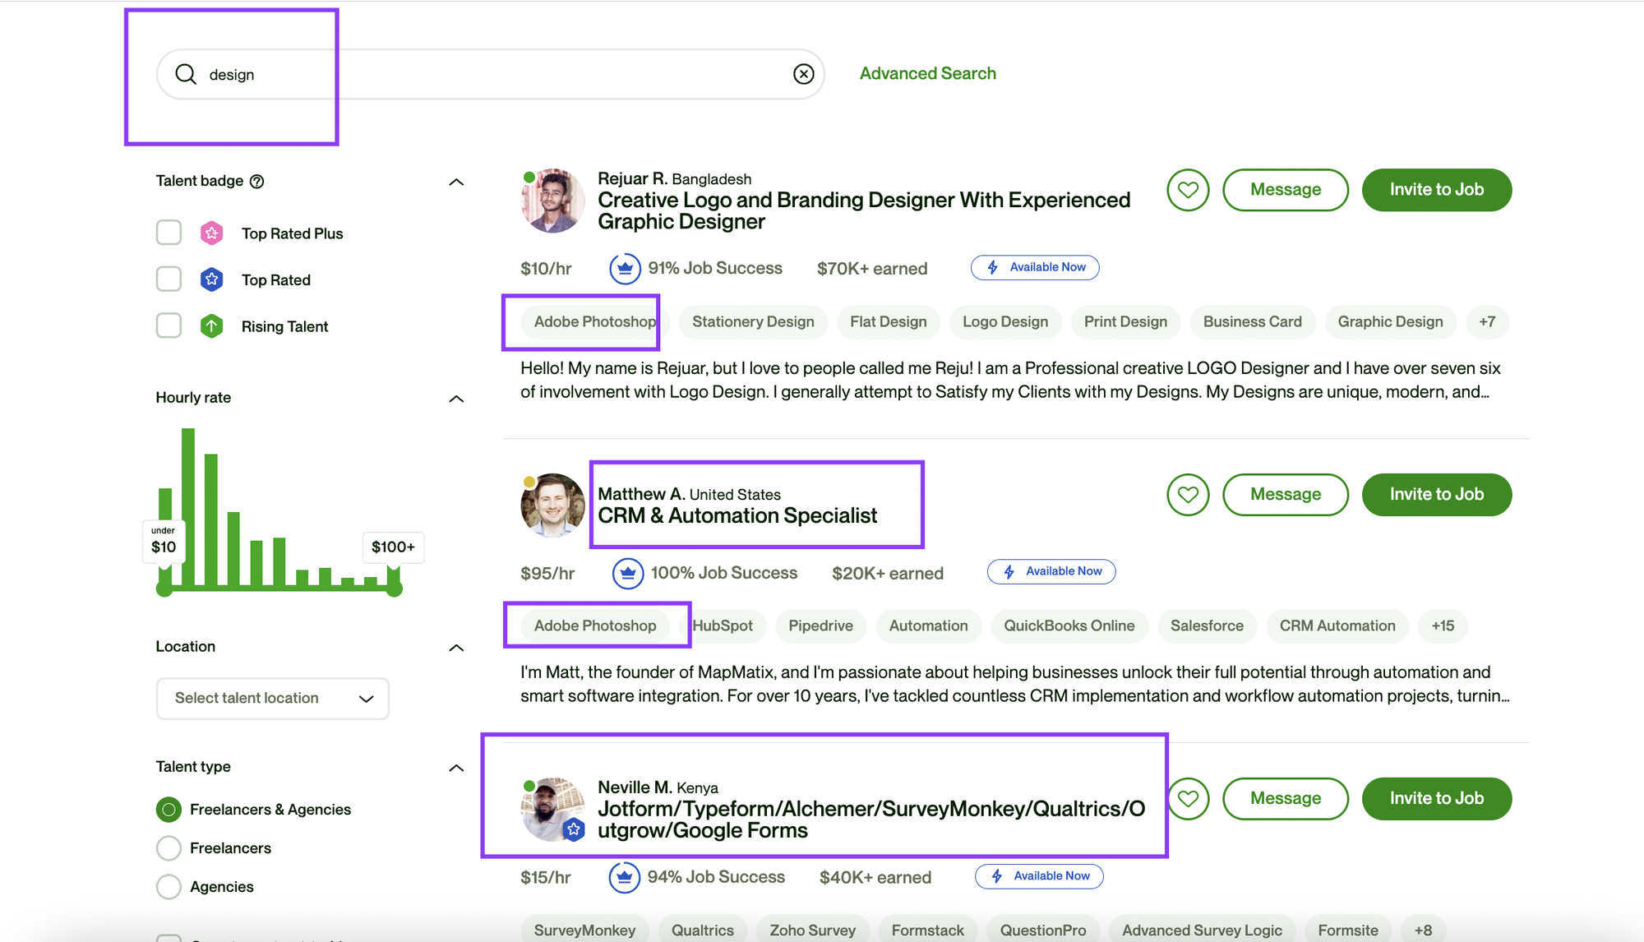Open Rejuar R. profile photo
Viewport: 1644px width, 942px height.
(552, 201)
